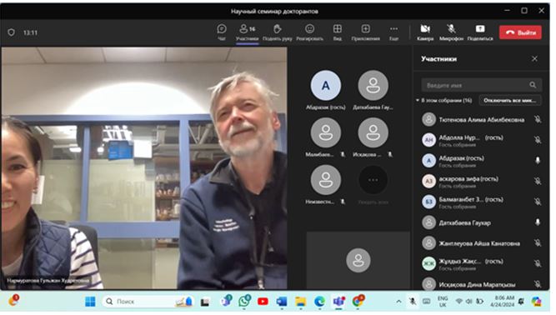Viewport: 556px width, 315px height.
Task: Open Google Chrome from the taskbar
Action: pos(358,302)
